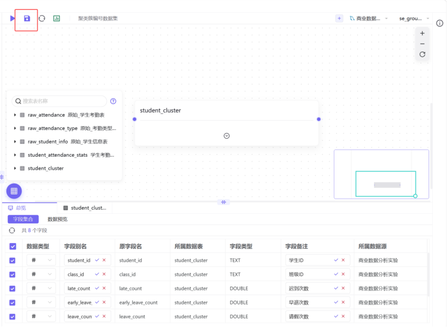Click the early_leave_count original field name
This screenshot has width=448, height=327.
pyautogui.click(x=139, y=302)
